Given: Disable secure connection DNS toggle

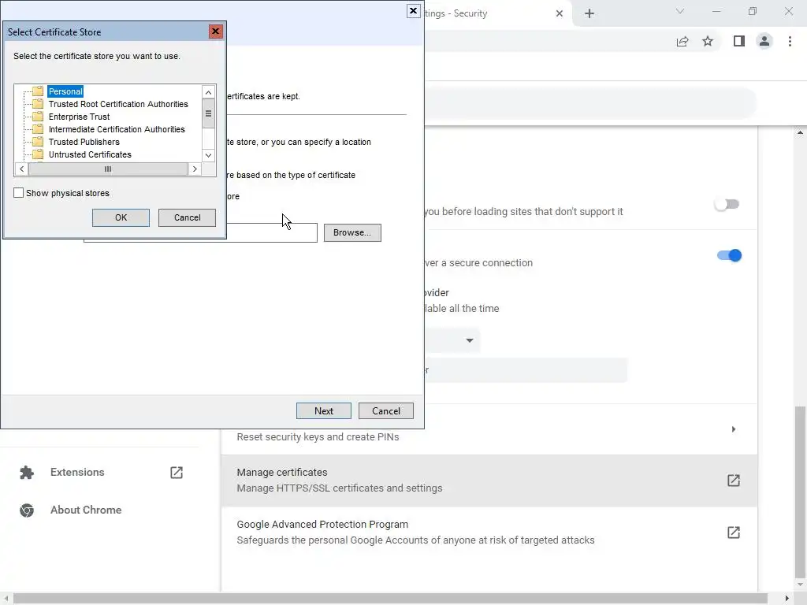Looking at the screenshot, I should [729, 255].
